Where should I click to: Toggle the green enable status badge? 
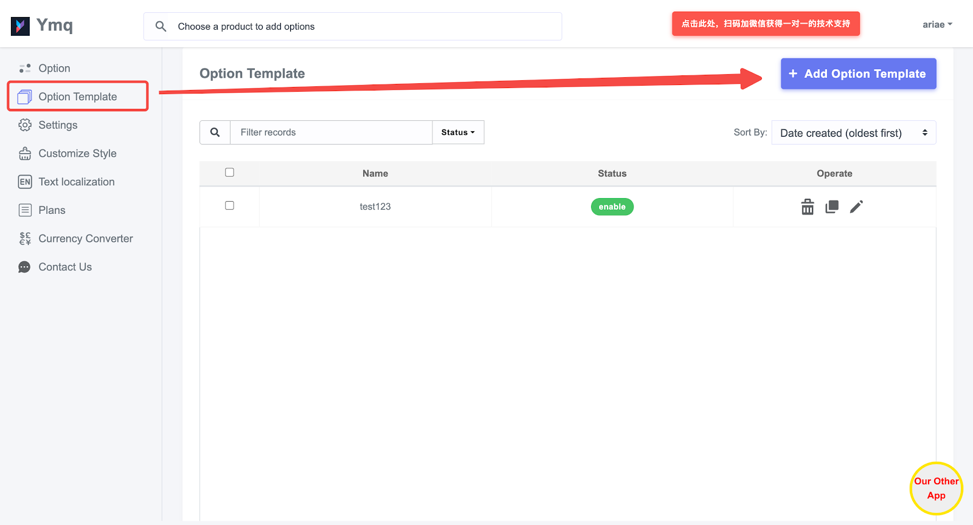pos(612,207)
